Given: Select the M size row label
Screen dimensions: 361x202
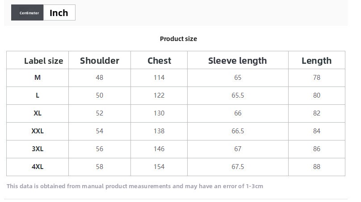Looking at the screenshot, I should pyautogui.click(x=38, y=78).
